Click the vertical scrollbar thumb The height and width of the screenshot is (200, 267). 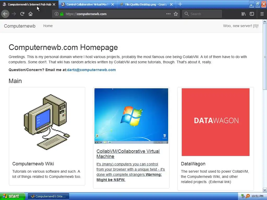265,57
